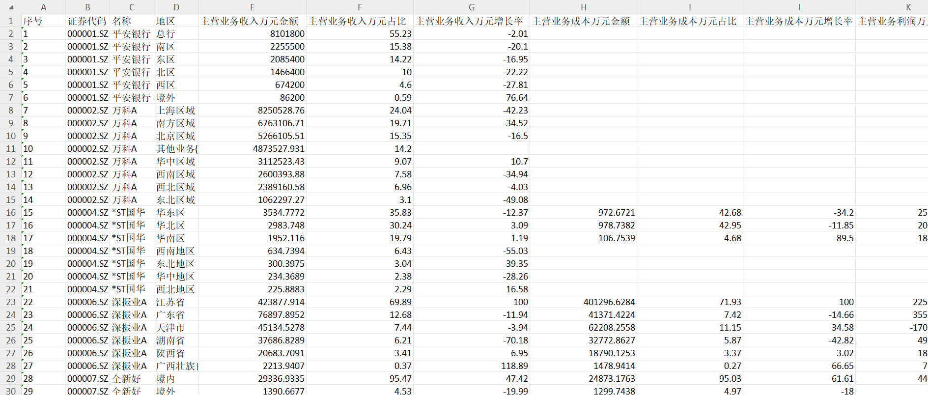Click the 主营业务成本万元金额 header cell
This screenshot has height=395, width=928.
(584, 21)
